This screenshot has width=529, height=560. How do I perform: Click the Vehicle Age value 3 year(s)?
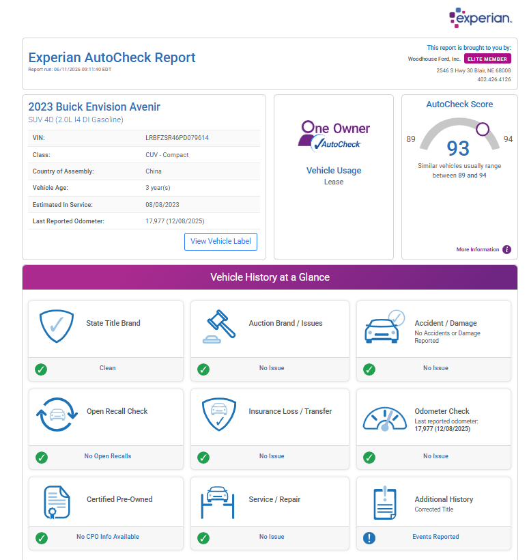[158, 188]
